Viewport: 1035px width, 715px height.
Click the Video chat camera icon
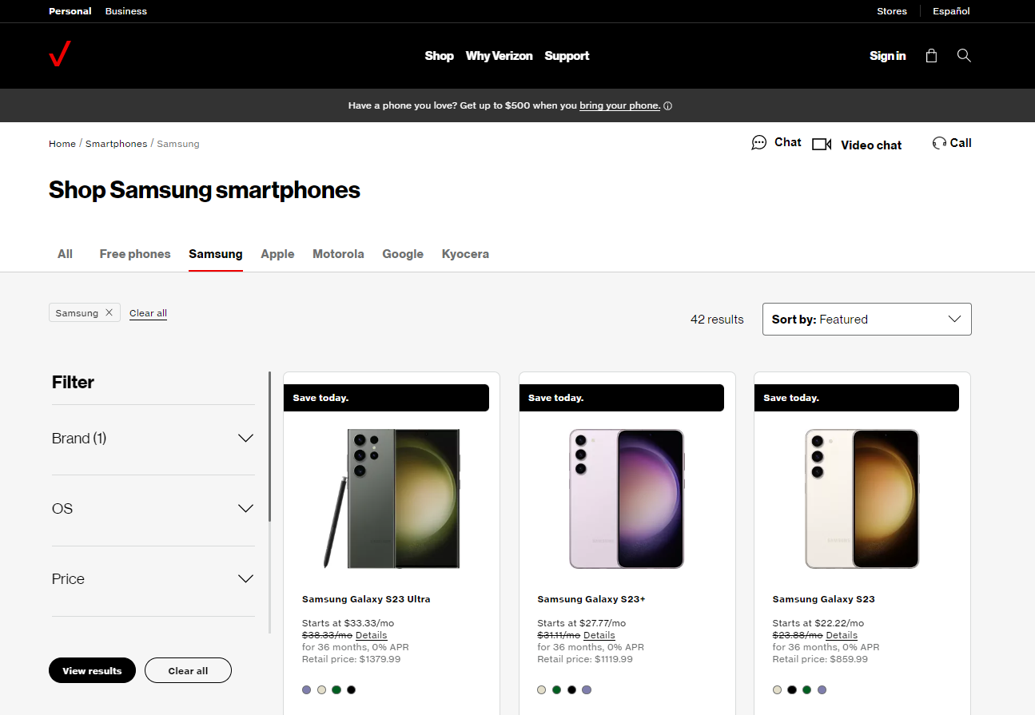(822, 145)
